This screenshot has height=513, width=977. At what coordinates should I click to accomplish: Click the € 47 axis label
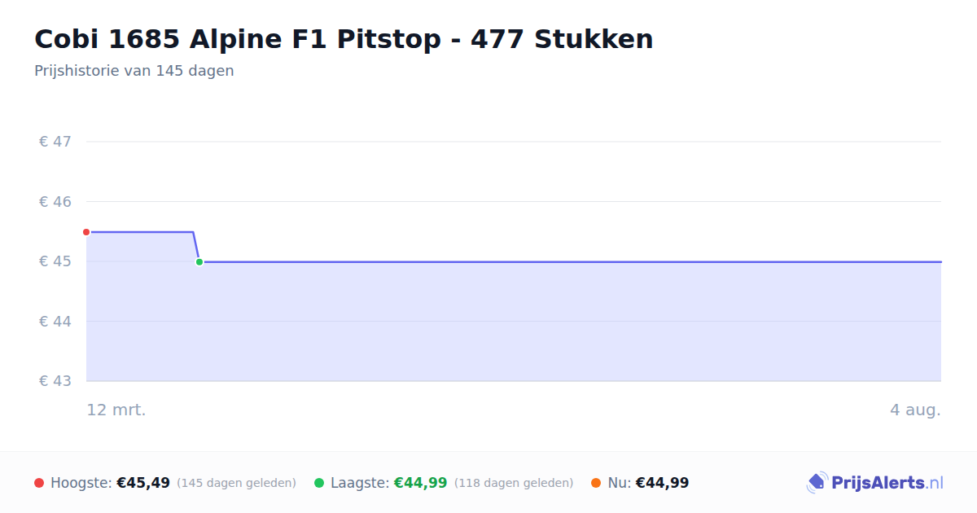click(55, 142)
